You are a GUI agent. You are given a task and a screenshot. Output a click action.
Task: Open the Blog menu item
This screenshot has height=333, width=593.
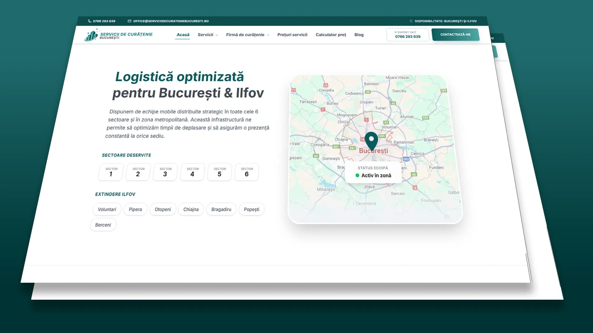click(359, 35)
